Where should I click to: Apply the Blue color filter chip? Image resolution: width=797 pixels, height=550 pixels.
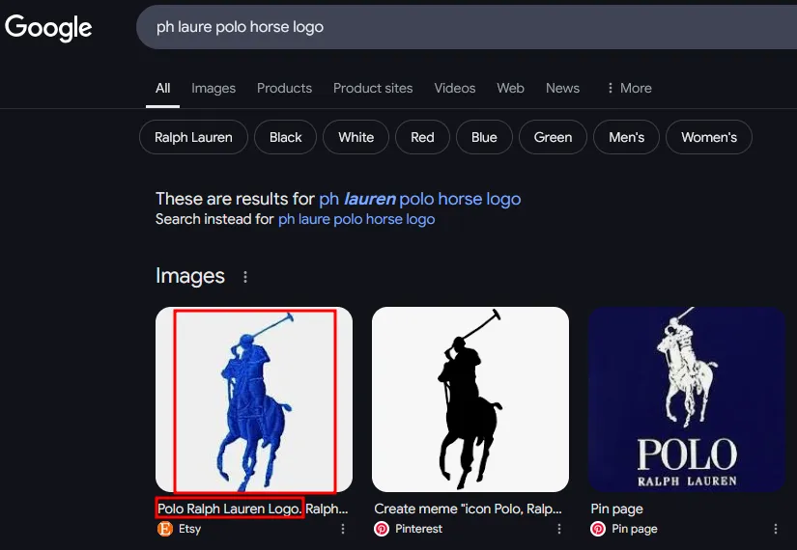coord(484,137)
